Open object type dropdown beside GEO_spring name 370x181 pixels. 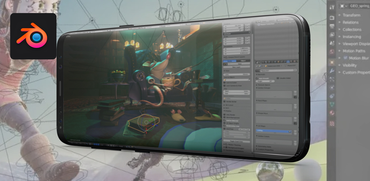pyautogui.click(x=343, y=6)
